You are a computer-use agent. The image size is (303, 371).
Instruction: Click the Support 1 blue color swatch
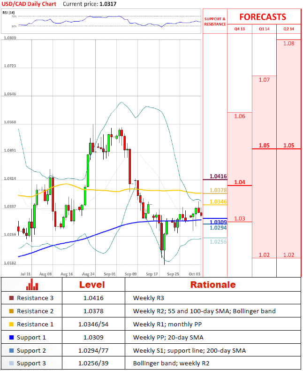(11, 337)
